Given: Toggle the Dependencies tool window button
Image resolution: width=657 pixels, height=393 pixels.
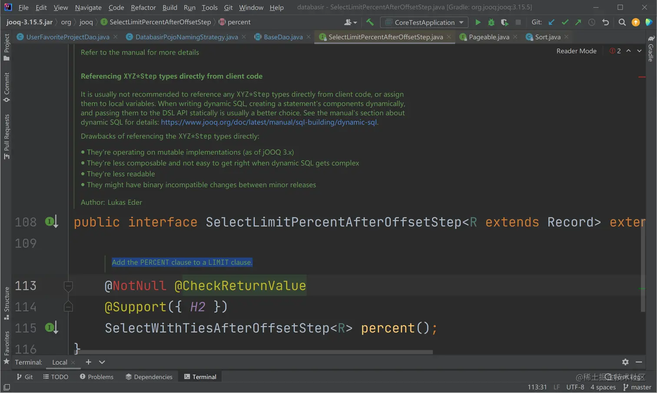Looking at the screenshot, I should (149, 377).
